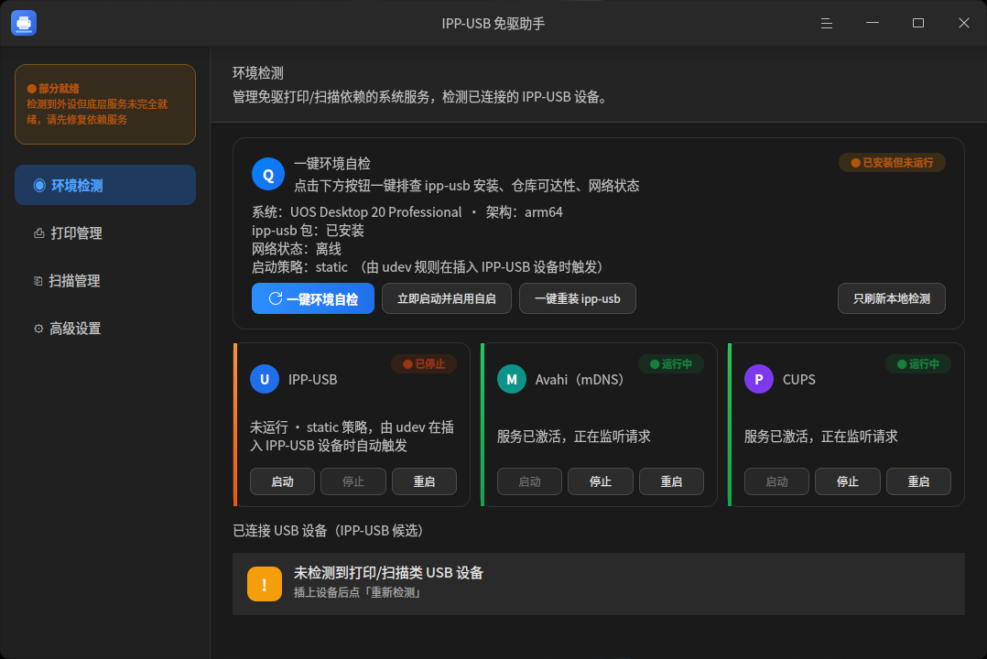Click the teal M icon for Avahi
Screen dimensions: 987x659
tap(512, 379)
